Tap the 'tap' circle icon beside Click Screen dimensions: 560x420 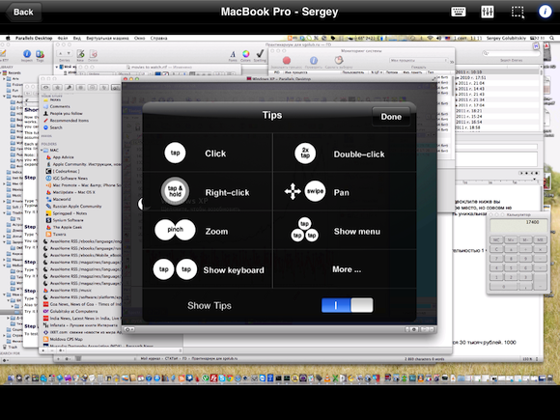point(175,153)
